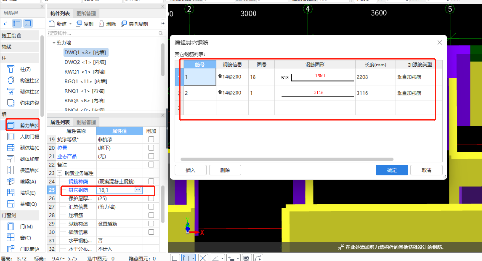
Task: Select RGQ1 <11> [内墙] component
Action: (x=86, y=81)
